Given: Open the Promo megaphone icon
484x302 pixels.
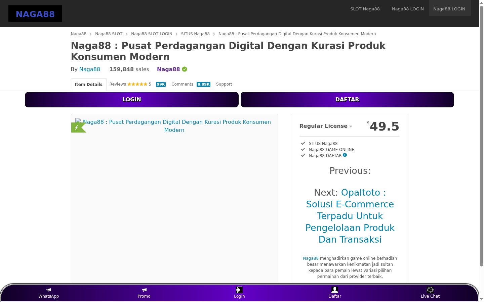Looking at the screenshot, I should (144, 290).
